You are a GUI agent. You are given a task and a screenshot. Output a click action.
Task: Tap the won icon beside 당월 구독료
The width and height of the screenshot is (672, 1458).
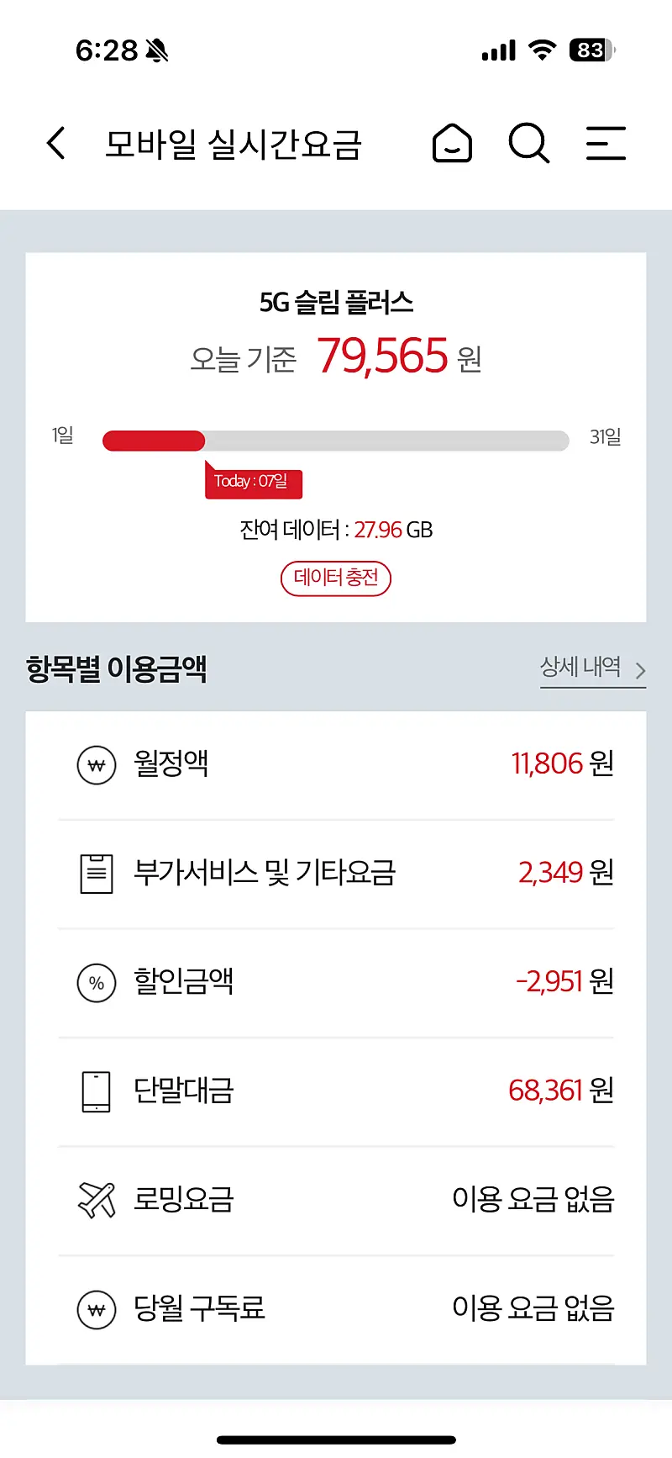coord(97,1309)
